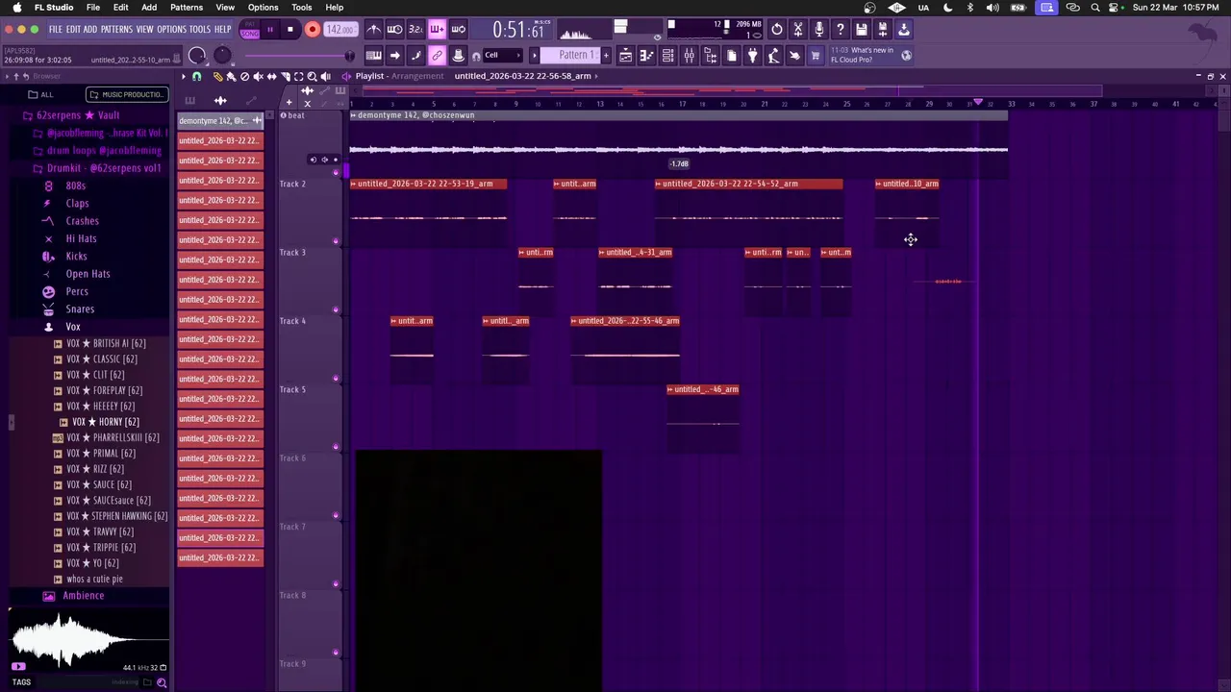Open the Mixer view icon
The width and height of the screenshot is (1231, 692).
tap(689, 56)
